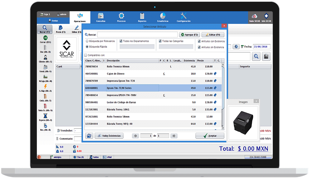The width and height of the screenshot is (309, 178).
Task: Click the price tag icon for Cajon de Dinero
Action: tap(215, 74)
